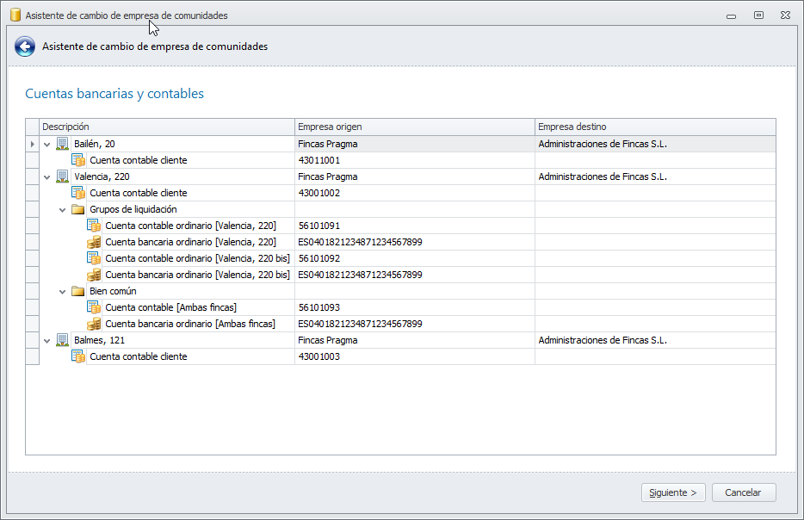Click Administraciones de Fincas S.L. in Bailén row

(x=603, y=144)
